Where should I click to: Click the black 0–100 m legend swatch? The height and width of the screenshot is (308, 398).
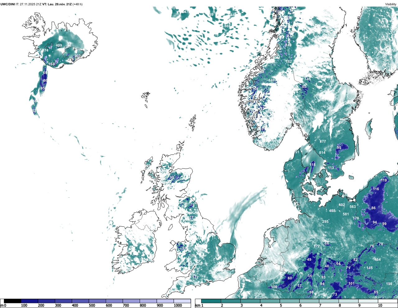point(13,301)
